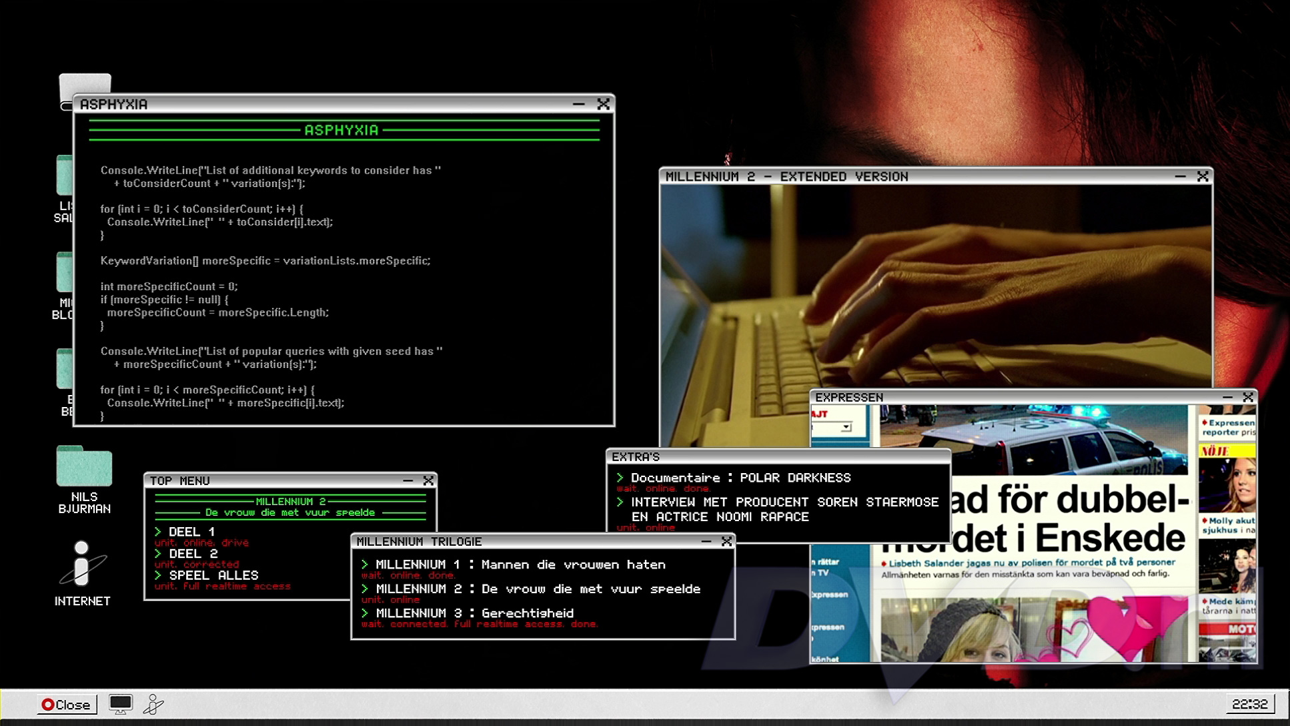The height and width of the screenshot is (726, 1290).
Task: Click the Extra's window title bar
Action: tap(778, 457)
